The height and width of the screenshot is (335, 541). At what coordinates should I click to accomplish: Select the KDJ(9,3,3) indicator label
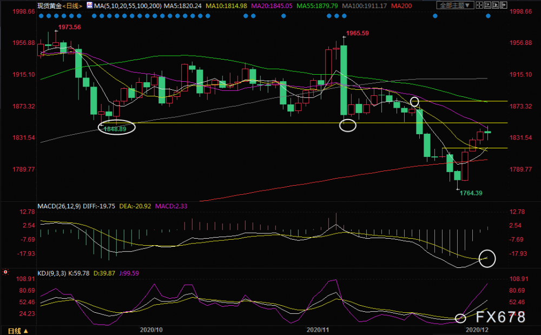pos(52,273)
